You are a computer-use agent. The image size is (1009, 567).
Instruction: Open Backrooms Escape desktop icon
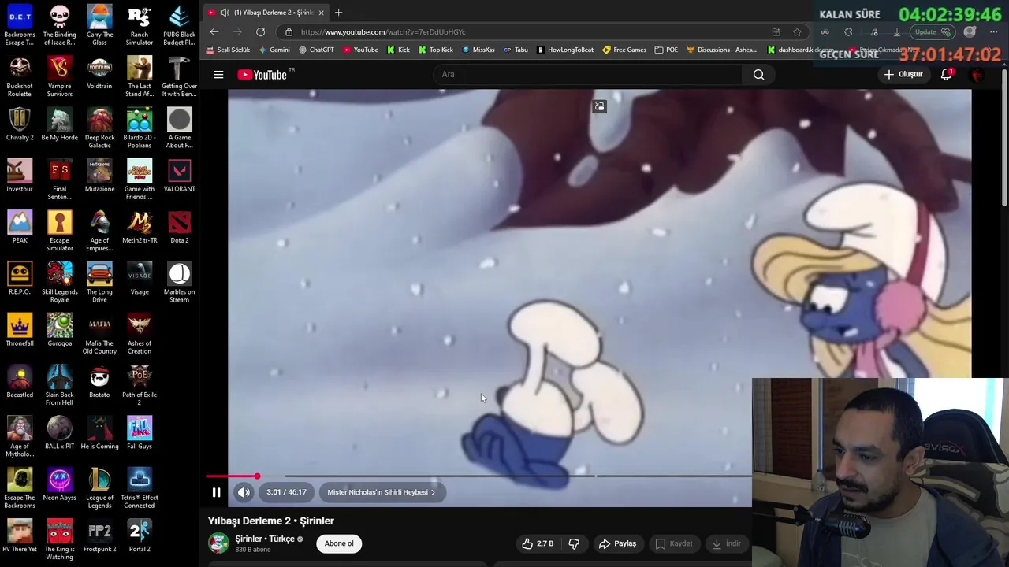(20, 26)
